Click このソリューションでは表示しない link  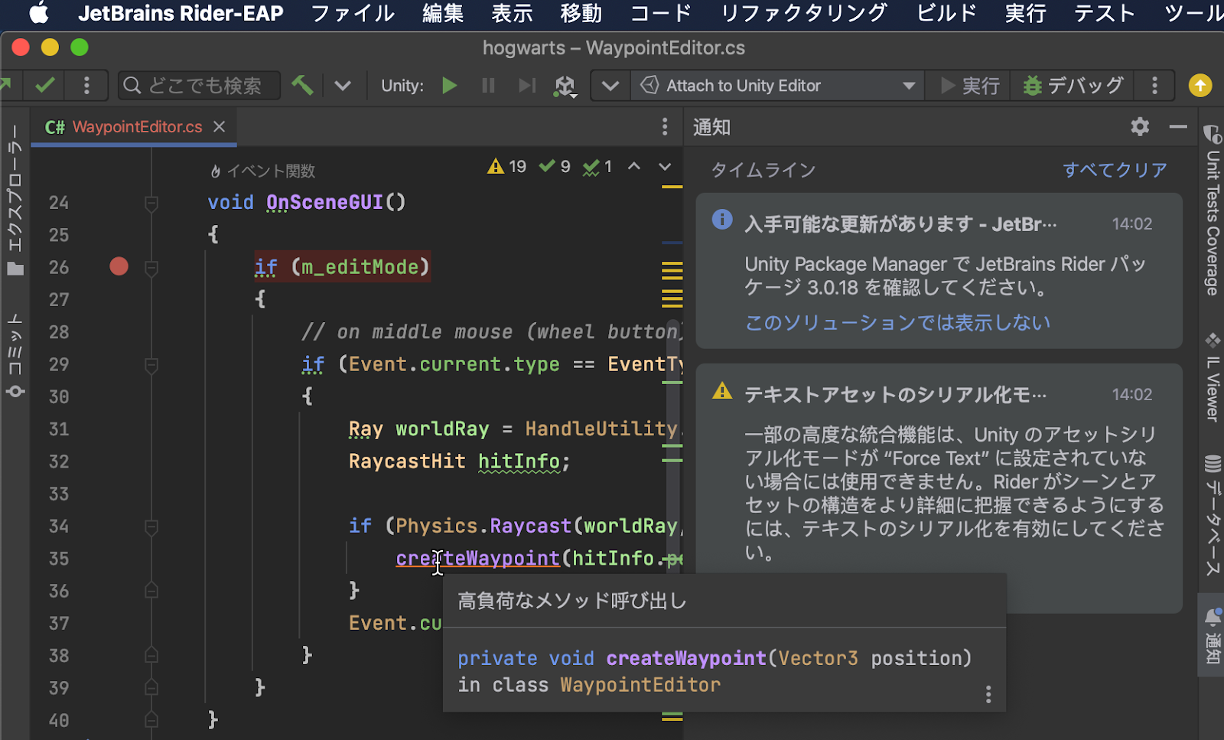click(897, 322)
